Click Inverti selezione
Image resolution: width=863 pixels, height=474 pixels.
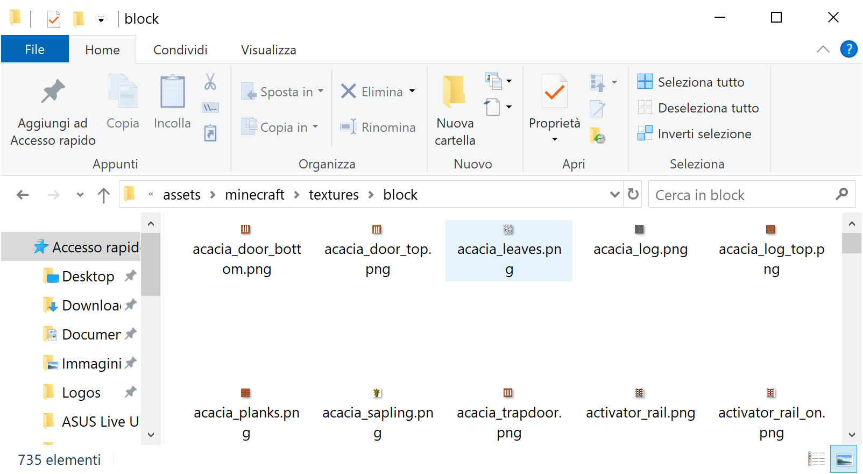[695, 133]
